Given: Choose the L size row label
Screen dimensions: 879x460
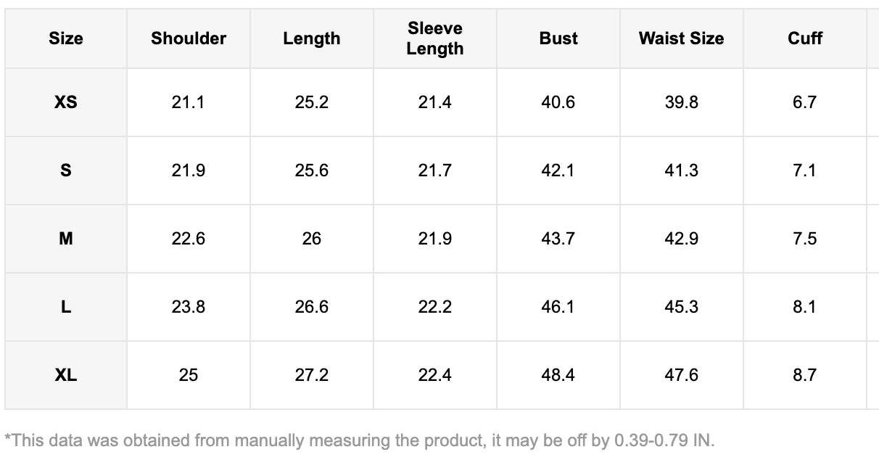Looking at the screenshot, I should 66,307.
